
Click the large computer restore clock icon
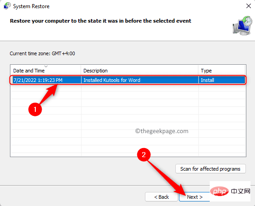tap(242, 25)
